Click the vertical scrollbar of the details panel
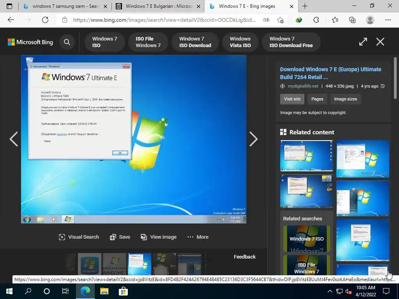This screenshot has width=399, height=299. (395, 78)
